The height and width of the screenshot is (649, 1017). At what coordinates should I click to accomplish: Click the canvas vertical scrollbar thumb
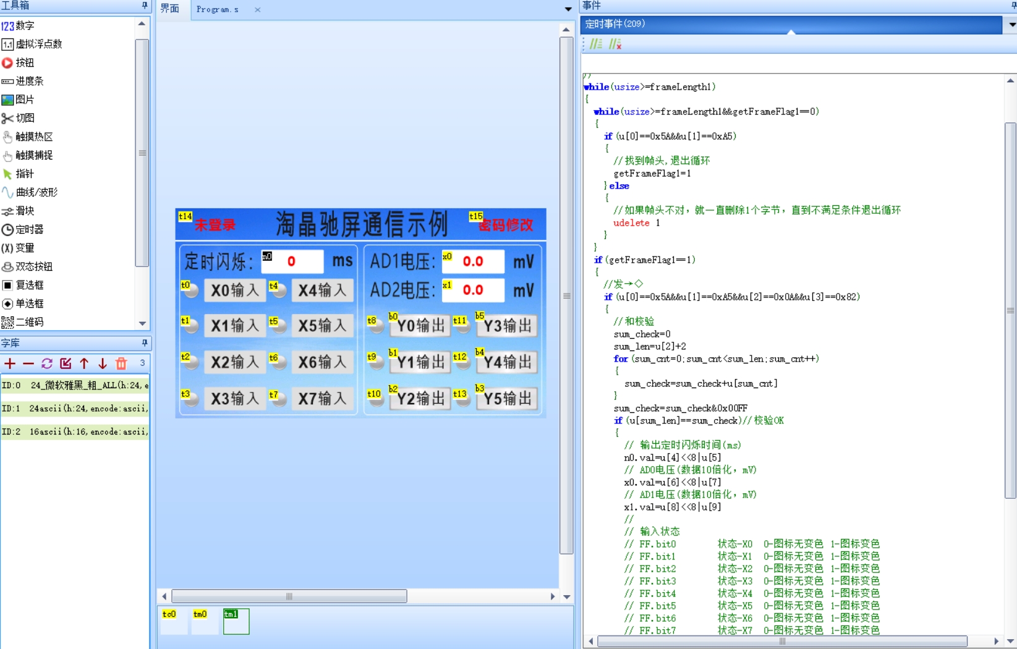566,295
